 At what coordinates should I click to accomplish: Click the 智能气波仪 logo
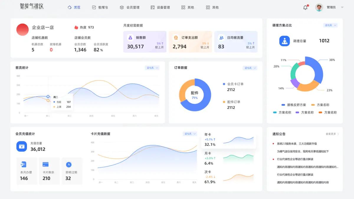32,6
